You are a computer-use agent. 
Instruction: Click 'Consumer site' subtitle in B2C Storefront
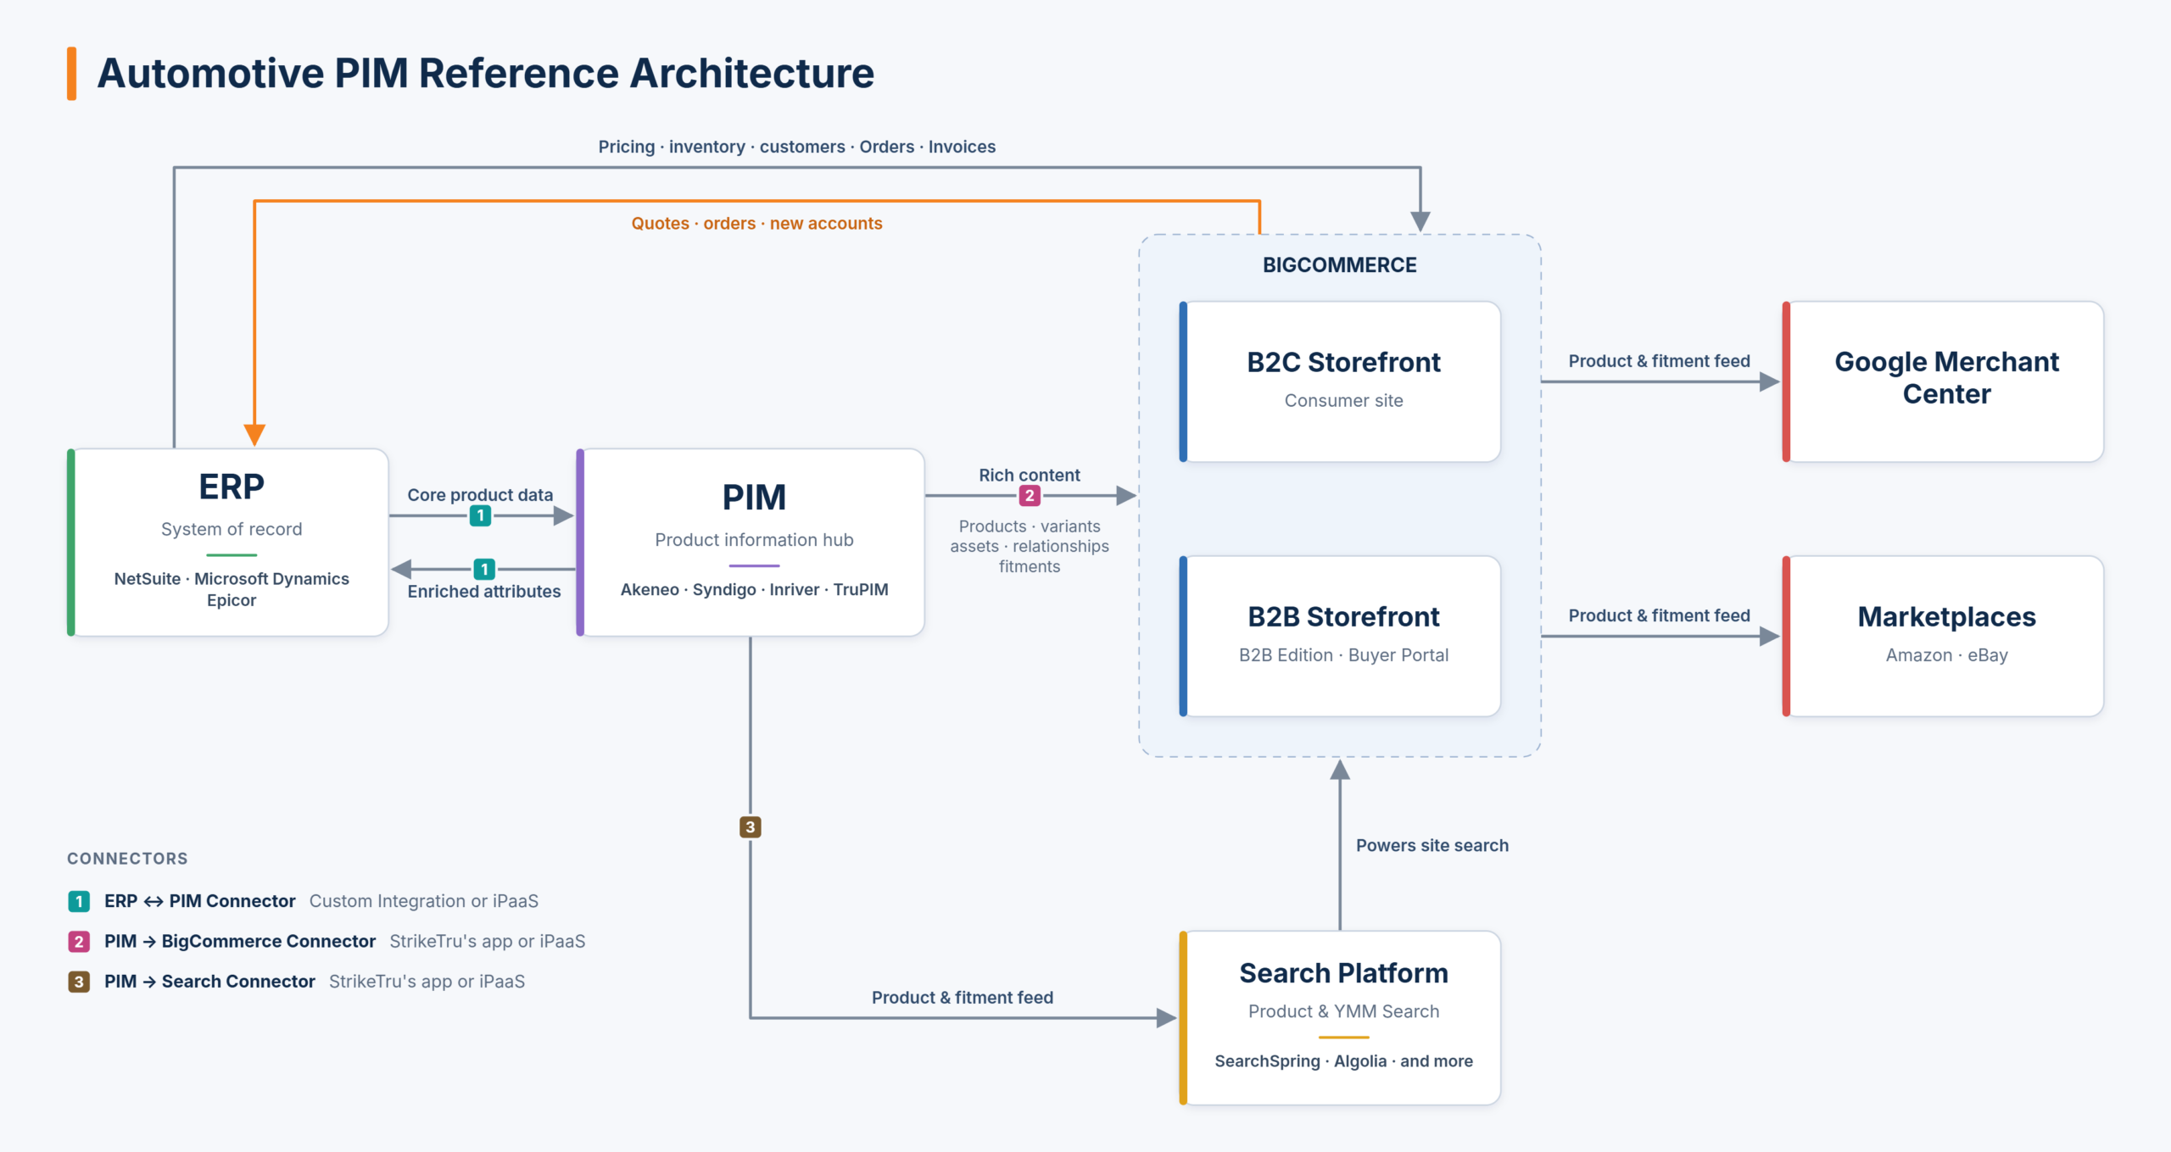[1343, 400]
